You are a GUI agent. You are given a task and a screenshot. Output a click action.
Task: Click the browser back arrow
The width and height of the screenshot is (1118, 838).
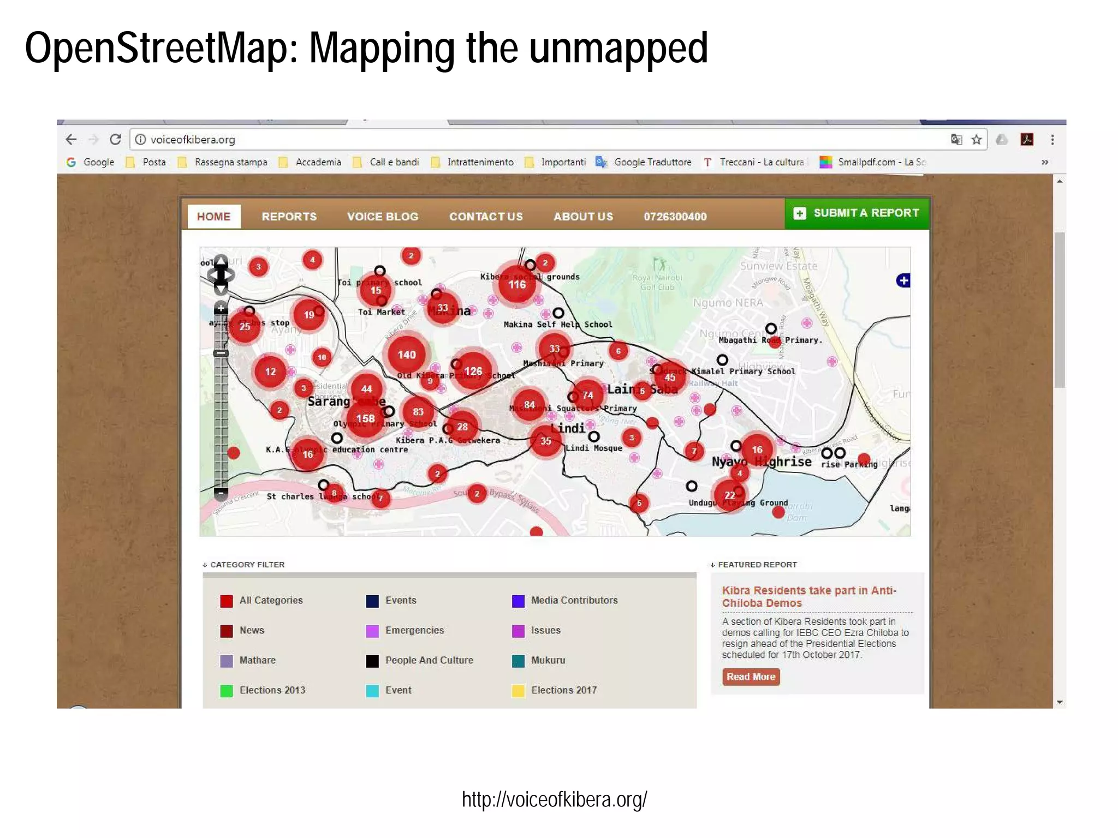coord(71,140)
